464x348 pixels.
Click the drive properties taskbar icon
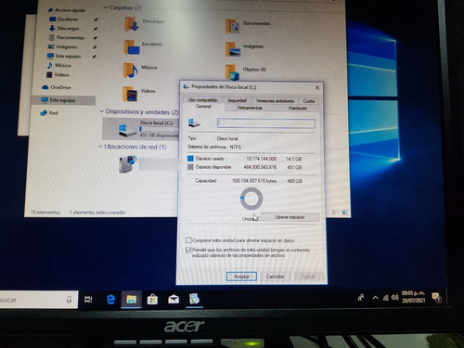194,299
